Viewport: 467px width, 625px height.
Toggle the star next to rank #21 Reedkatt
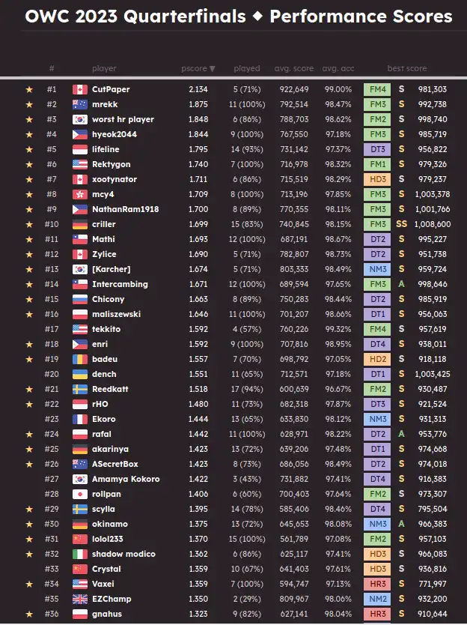pyautogui.click(x=29, y=390)
